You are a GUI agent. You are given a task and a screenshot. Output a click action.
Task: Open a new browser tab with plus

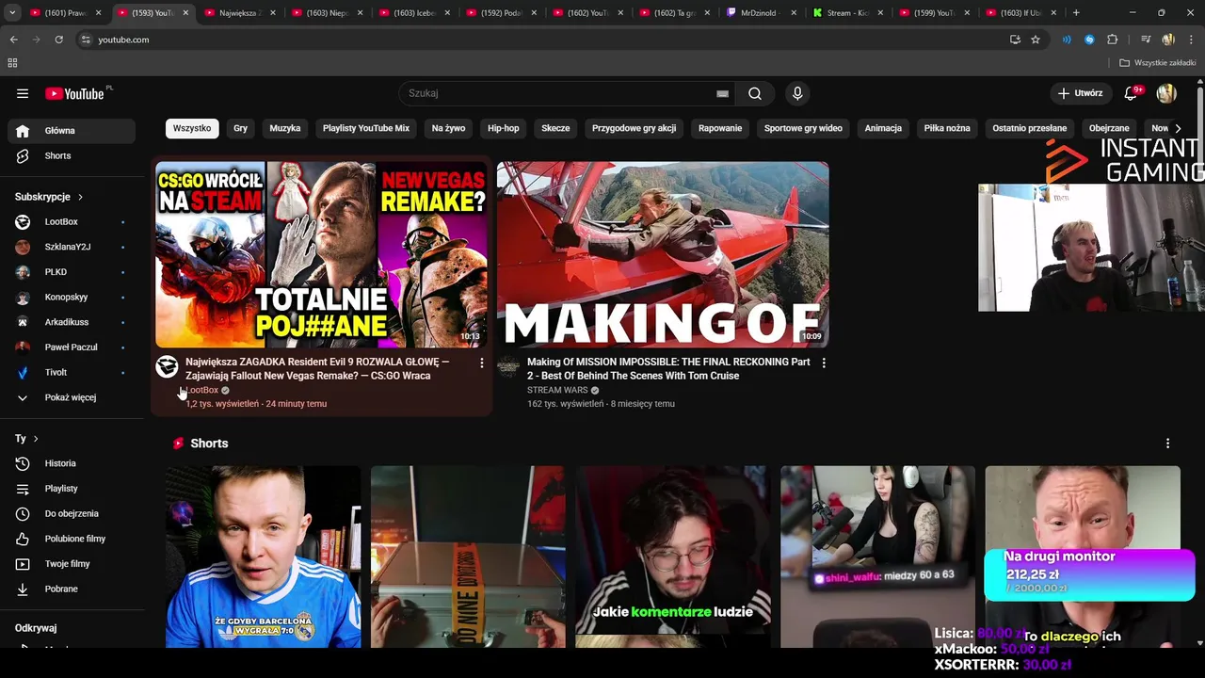(1076, 13)
